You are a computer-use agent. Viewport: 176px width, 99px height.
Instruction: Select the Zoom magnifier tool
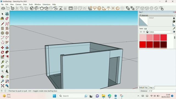(x=2, y=81)
